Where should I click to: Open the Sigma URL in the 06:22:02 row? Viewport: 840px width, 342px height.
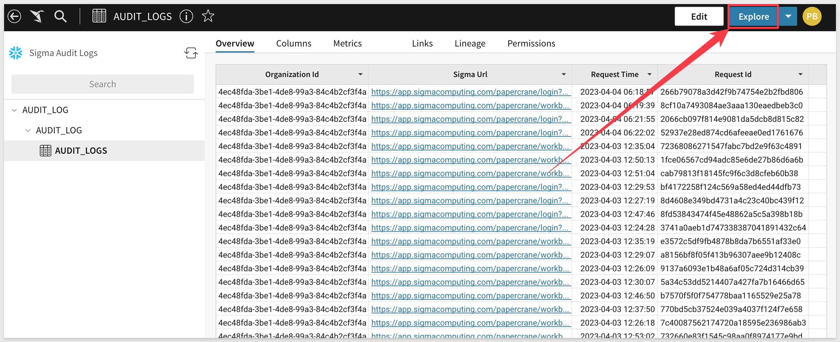click(470, 133)
